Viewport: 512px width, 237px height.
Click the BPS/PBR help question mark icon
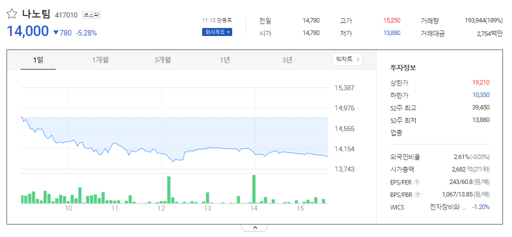417,194
